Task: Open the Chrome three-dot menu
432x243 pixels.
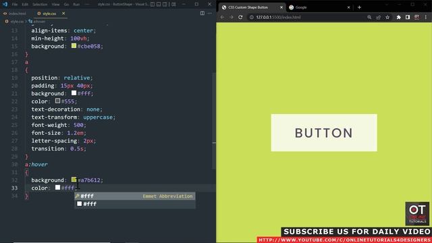Action: coord(426,17)
